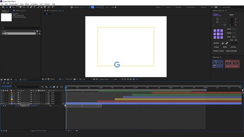
Task: Switch to the Effect Controls tab
Action: click(x=21, y=11)
